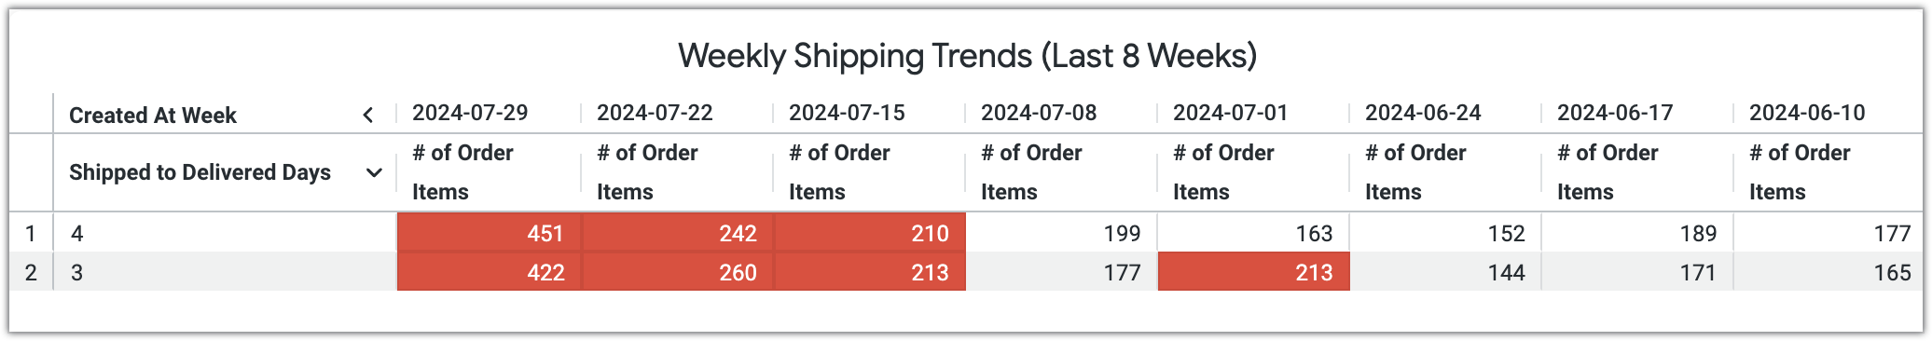Select the 2024-06-17 week column header
The height and width of the screenshot is (341, 1932).
click(1615, 113)
